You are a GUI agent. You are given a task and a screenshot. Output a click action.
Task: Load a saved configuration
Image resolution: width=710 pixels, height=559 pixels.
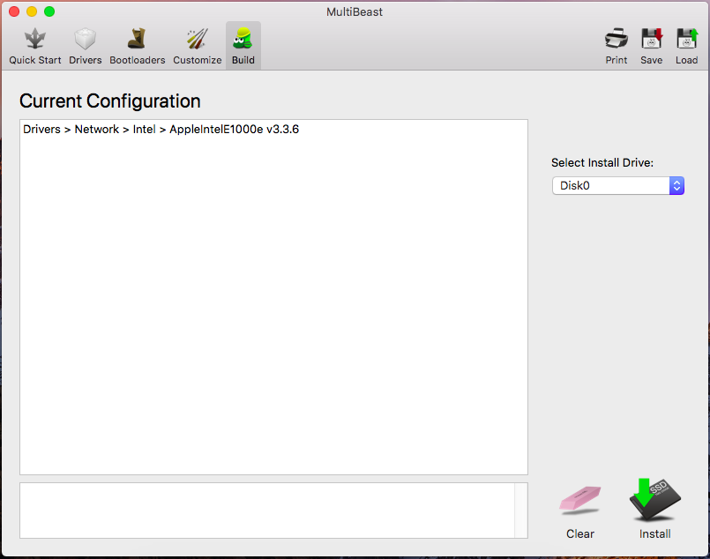coord(686,46)
